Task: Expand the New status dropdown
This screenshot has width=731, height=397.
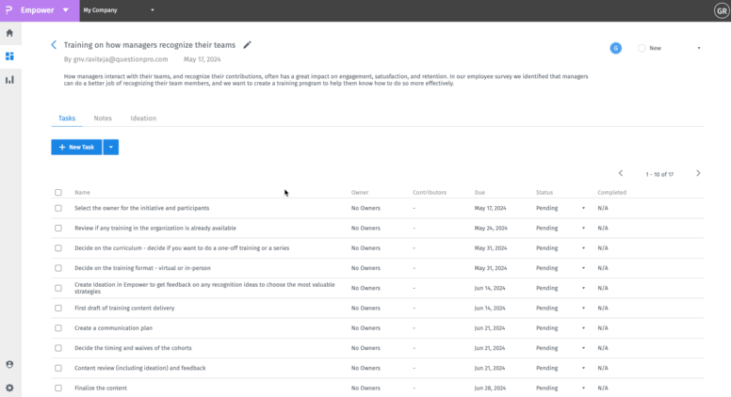Action: (698, 48)
